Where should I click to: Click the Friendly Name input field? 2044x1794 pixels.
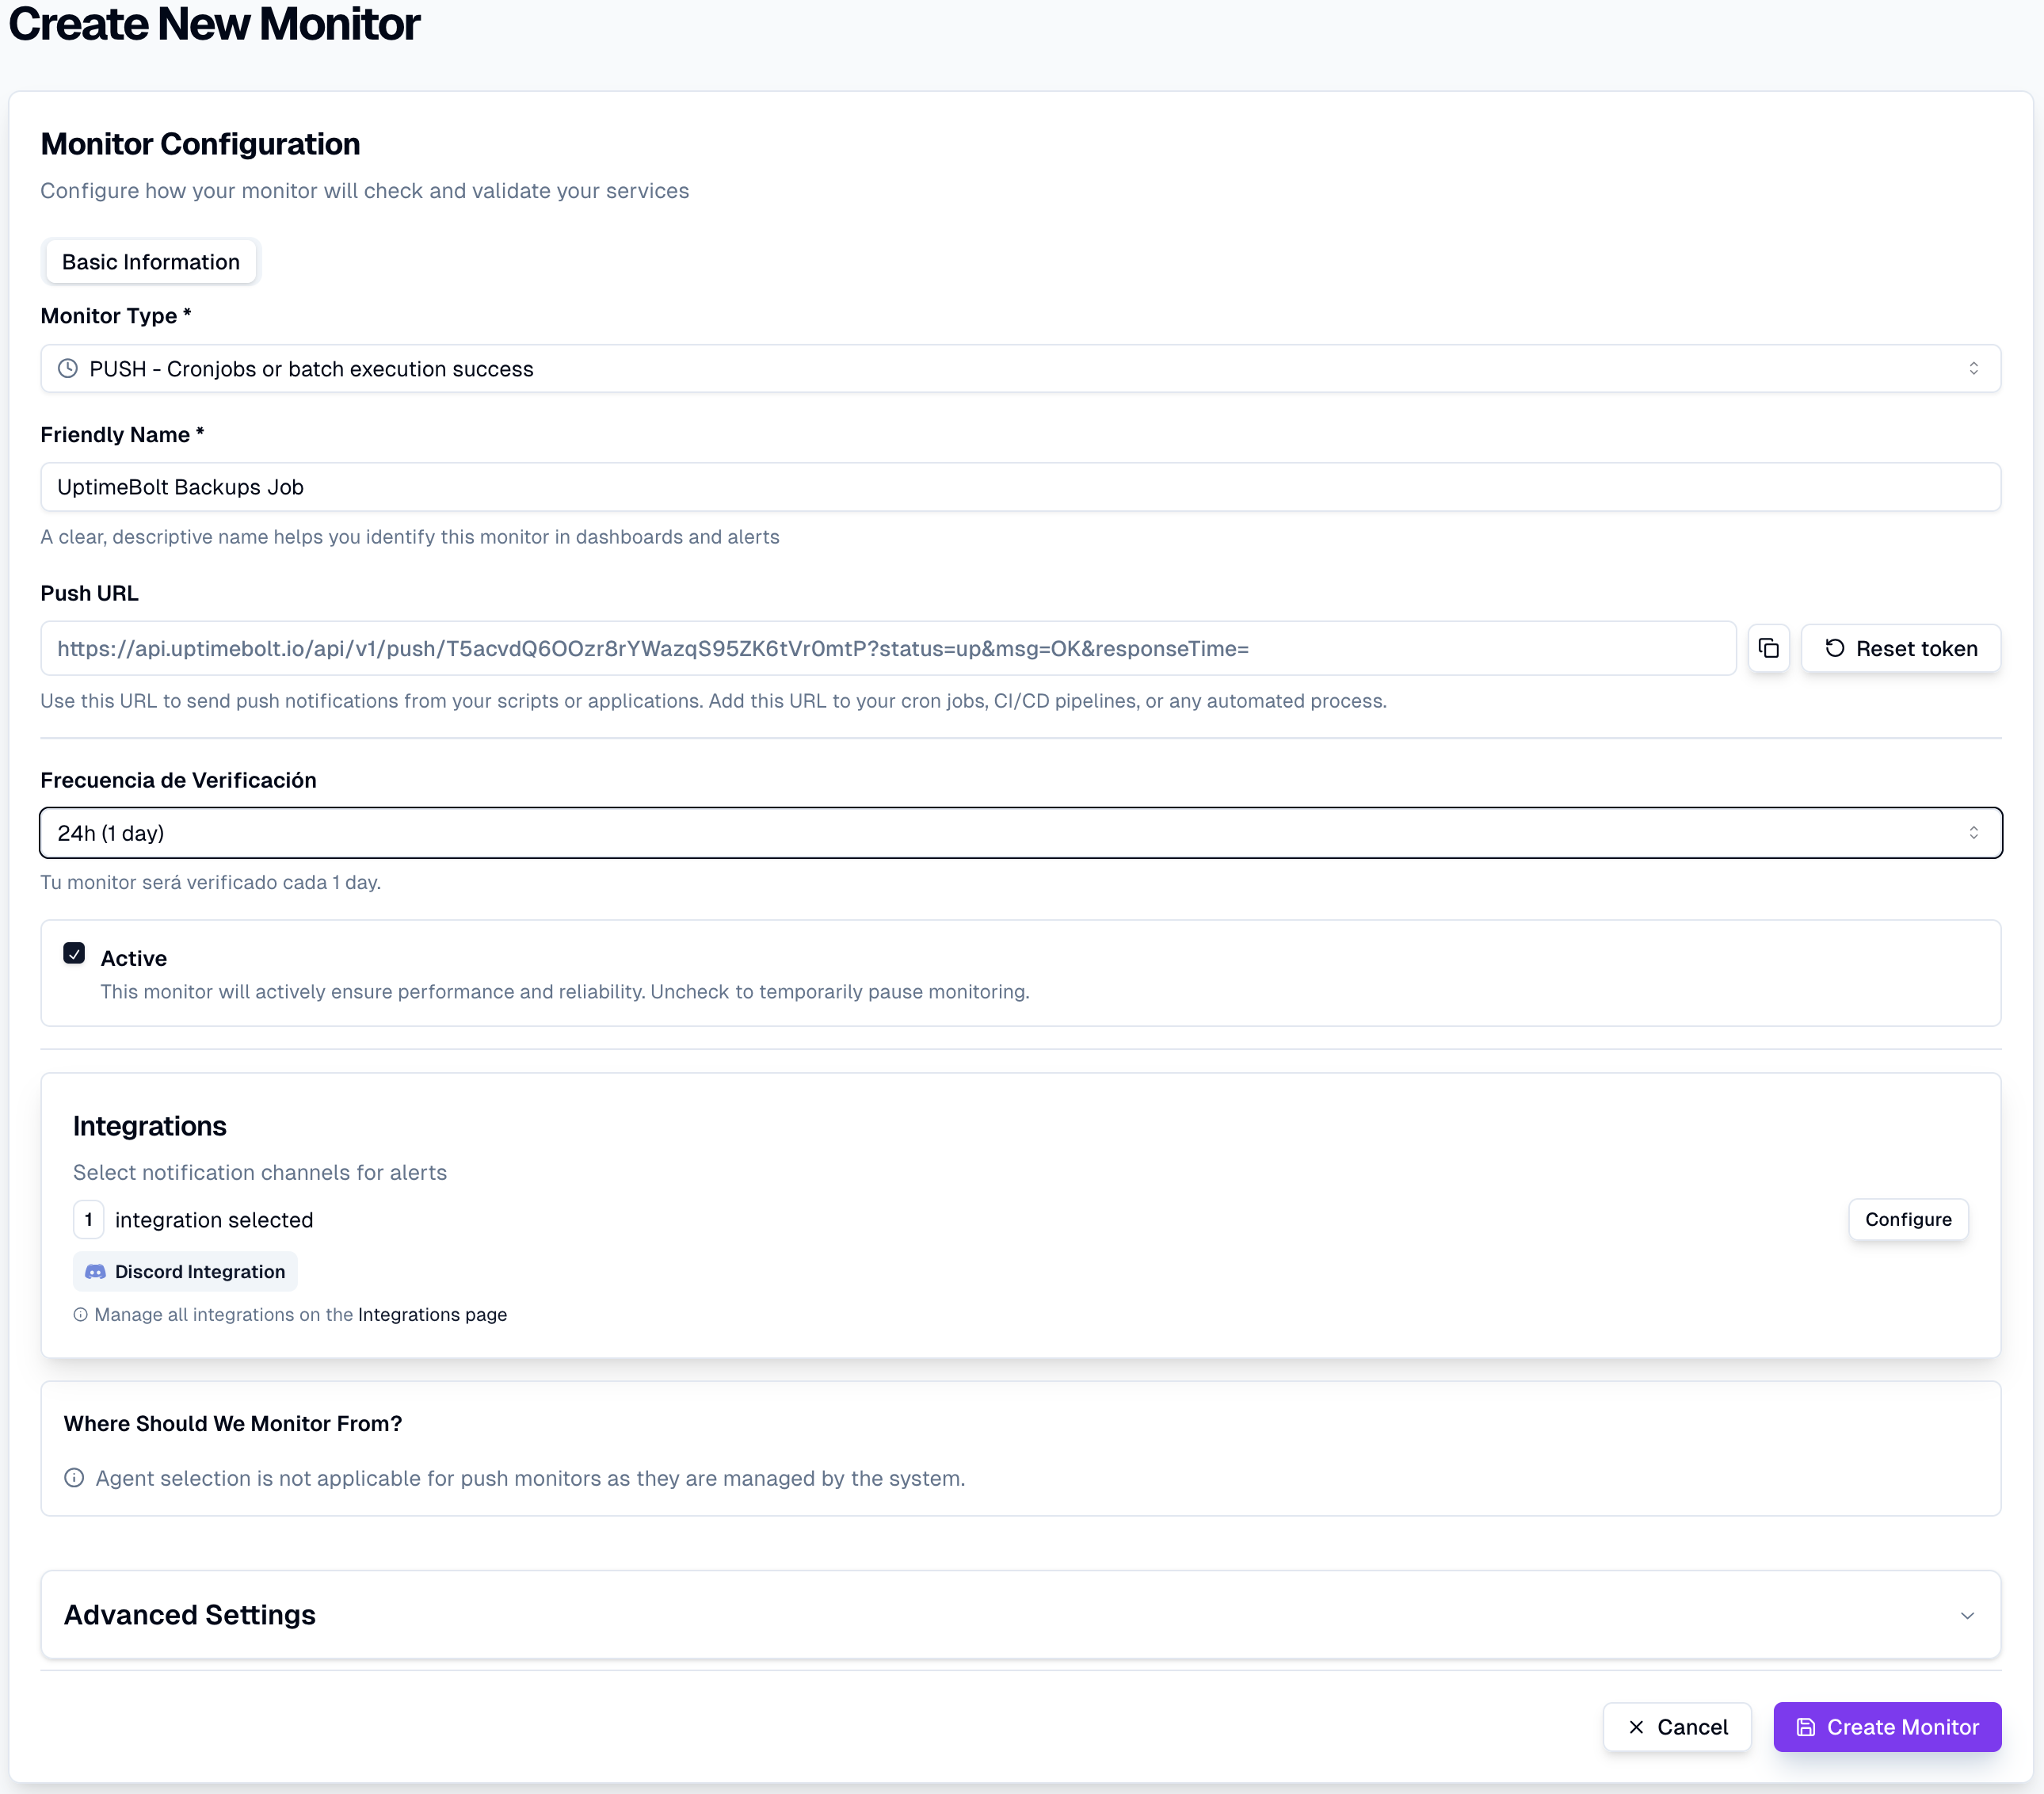1020,487
